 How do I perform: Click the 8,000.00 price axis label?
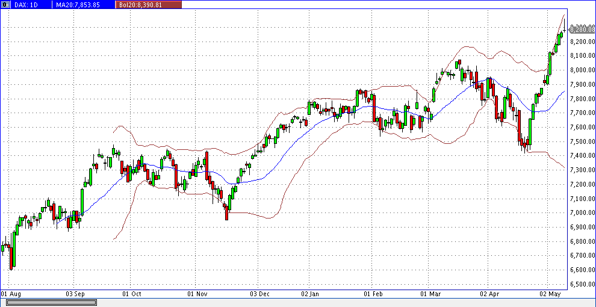[x=583, y=70]
